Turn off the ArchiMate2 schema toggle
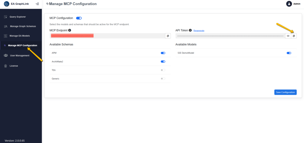Viewport: 304px width, 143px height. click(x=163, y=62)
